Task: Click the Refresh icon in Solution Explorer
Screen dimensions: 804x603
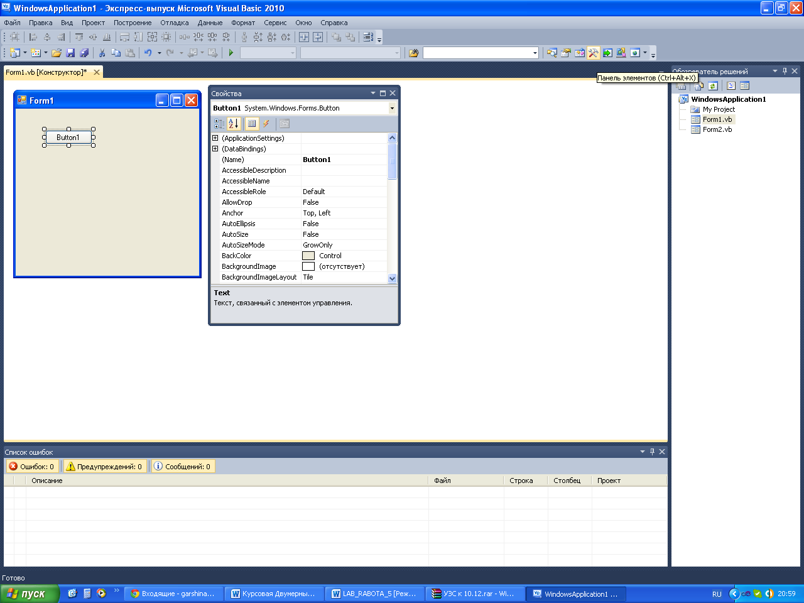Action: pyautogui.click(x=713, y=86)
